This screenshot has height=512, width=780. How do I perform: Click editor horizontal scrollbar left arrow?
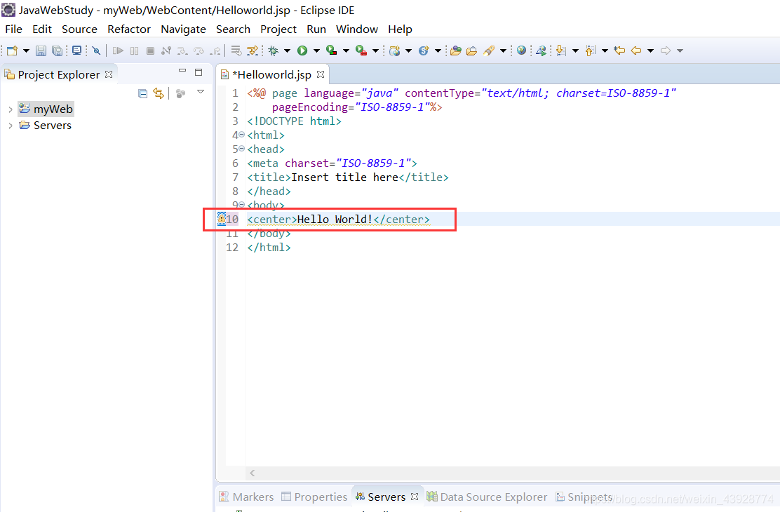point(253,473)
